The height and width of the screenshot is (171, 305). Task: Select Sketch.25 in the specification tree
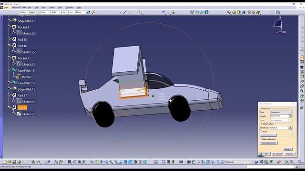(x=29, y=114)
